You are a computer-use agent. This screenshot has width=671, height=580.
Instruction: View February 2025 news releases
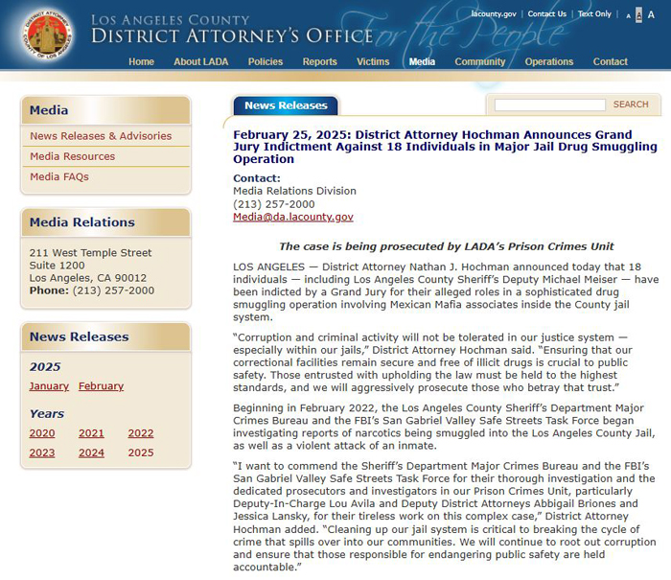coord(101,386)
